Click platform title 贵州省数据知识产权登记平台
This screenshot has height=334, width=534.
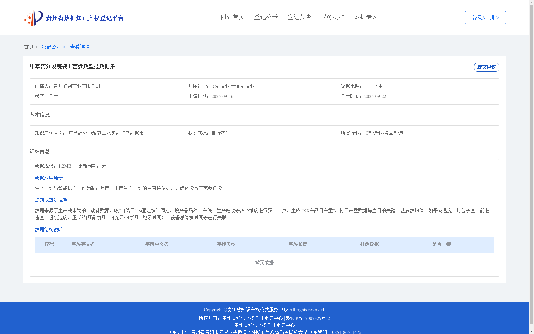pyautogui.click(x=85, y=18)
